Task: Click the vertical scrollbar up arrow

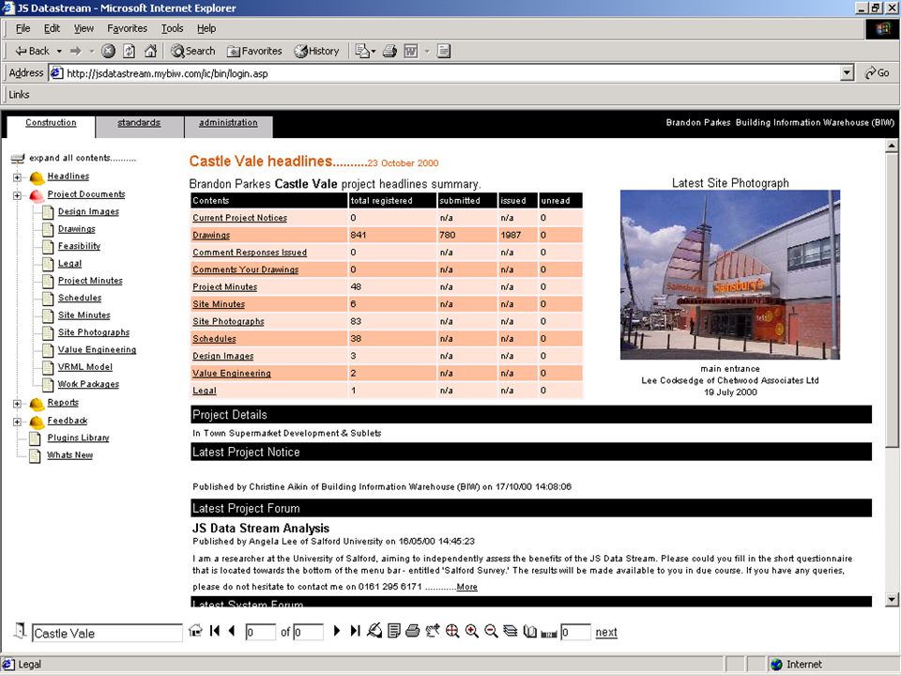Action: tap(892, 146)
